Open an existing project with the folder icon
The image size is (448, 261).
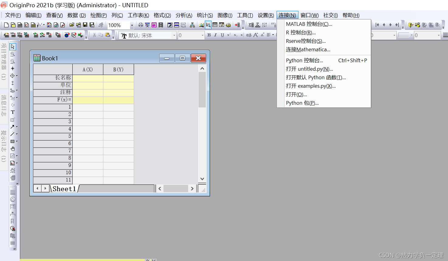[x=72, y=25]
